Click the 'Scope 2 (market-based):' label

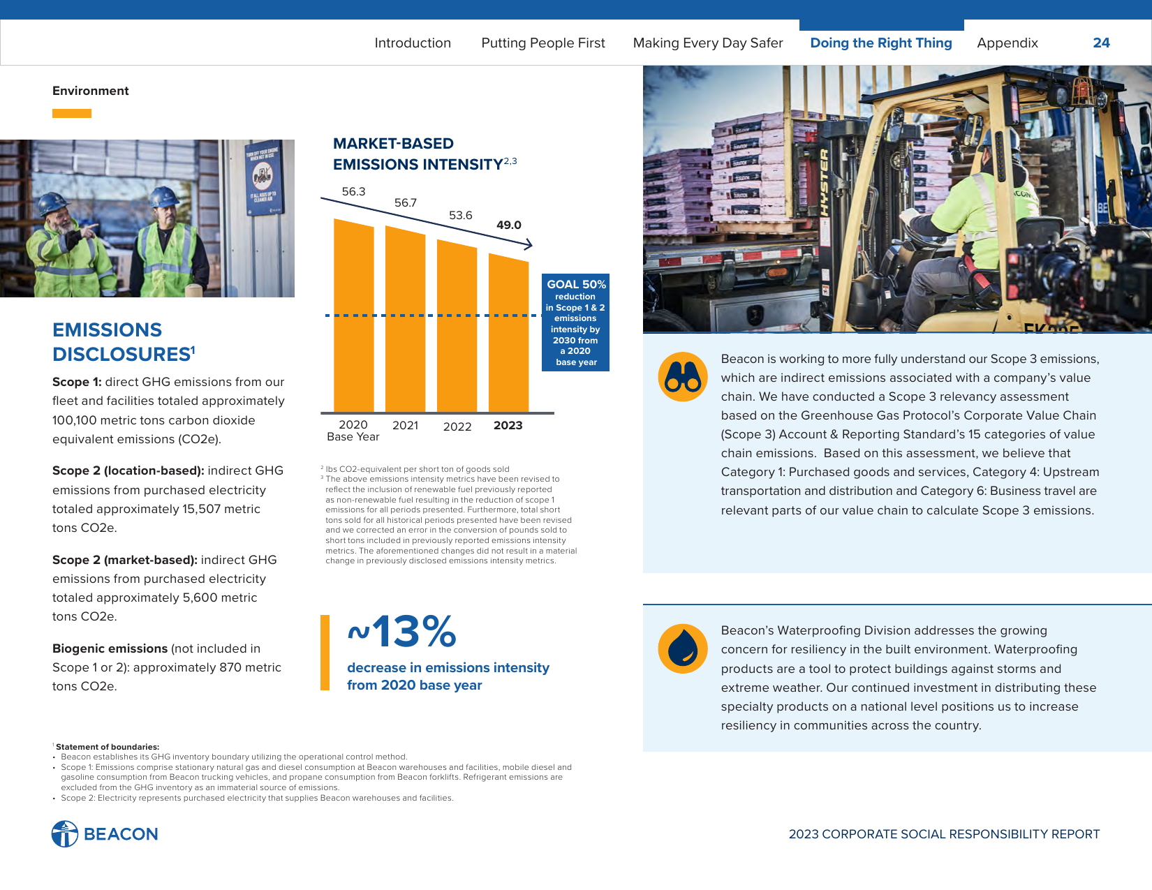click(125, 560)
